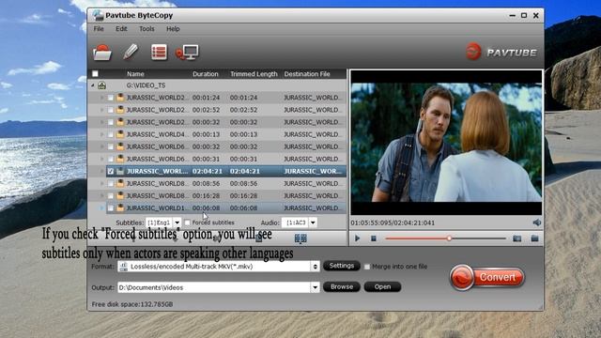Click the Output path field D:\Documents\Videos

pos(214,287)
